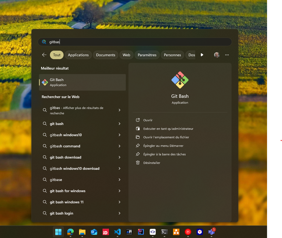Click the Outlook taskbar icon
This screenshot has width=282, height=238.
pos(94,232)
